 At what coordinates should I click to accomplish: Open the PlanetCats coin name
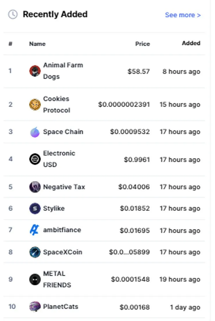click(61, 306)
